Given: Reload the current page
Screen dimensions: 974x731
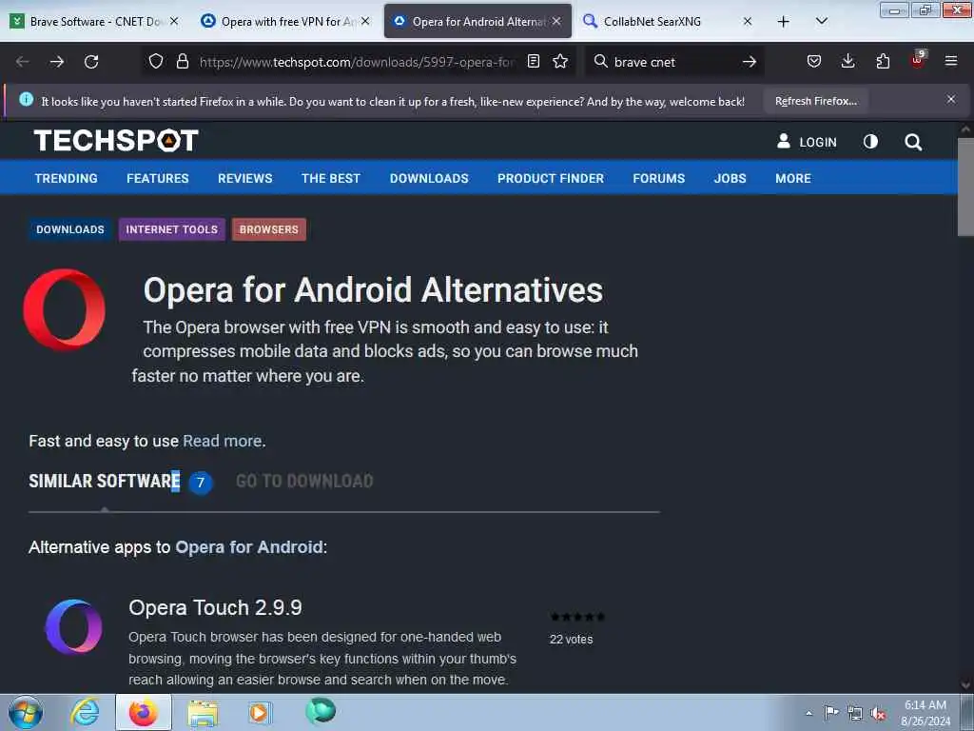Looking at the screenshot, I should pyautogui.click(x=91, y=62).
